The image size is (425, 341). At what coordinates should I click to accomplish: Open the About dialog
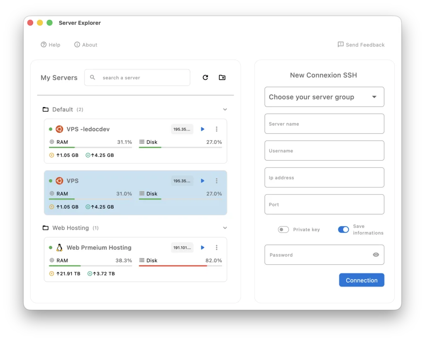pos(85,44)
